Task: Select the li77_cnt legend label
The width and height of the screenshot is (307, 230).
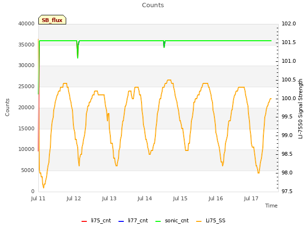Action: (x=138, y=220)
